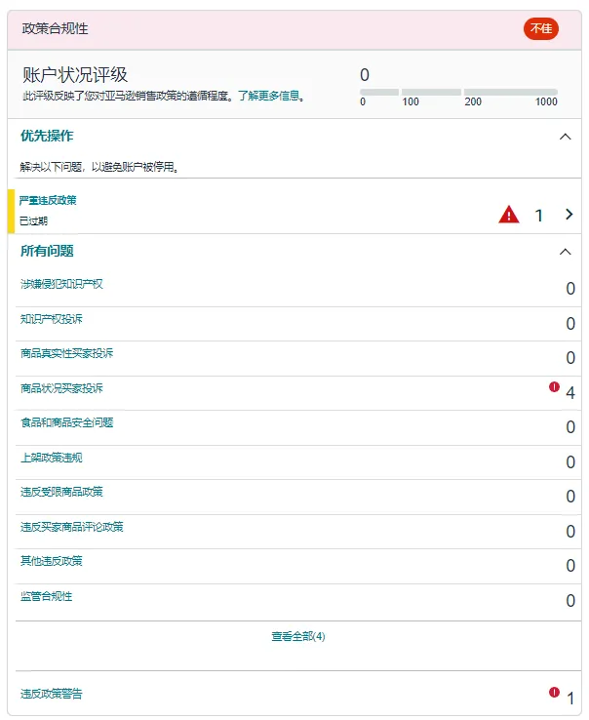Open the 了解更多信息 link
The width and height of the screenshot is (589, 720).
[271, 97]
